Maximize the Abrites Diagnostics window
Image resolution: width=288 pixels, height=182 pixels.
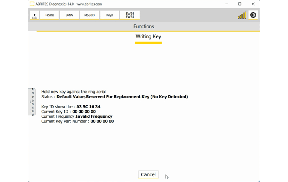pos(240,4)
